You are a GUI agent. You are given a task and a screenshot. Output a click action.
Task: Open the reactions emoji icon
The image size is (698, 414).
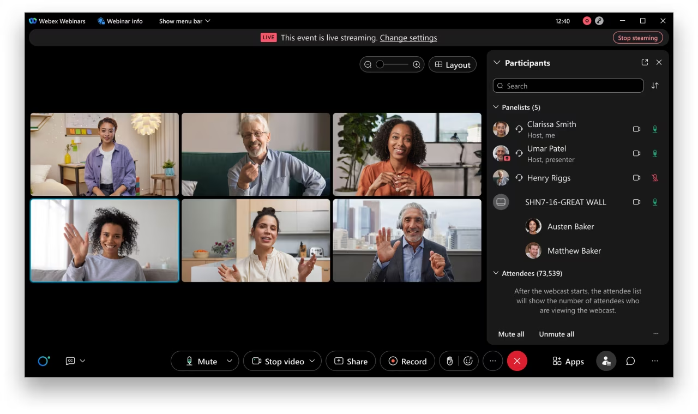pyautogui.click(x=468, y=361)
